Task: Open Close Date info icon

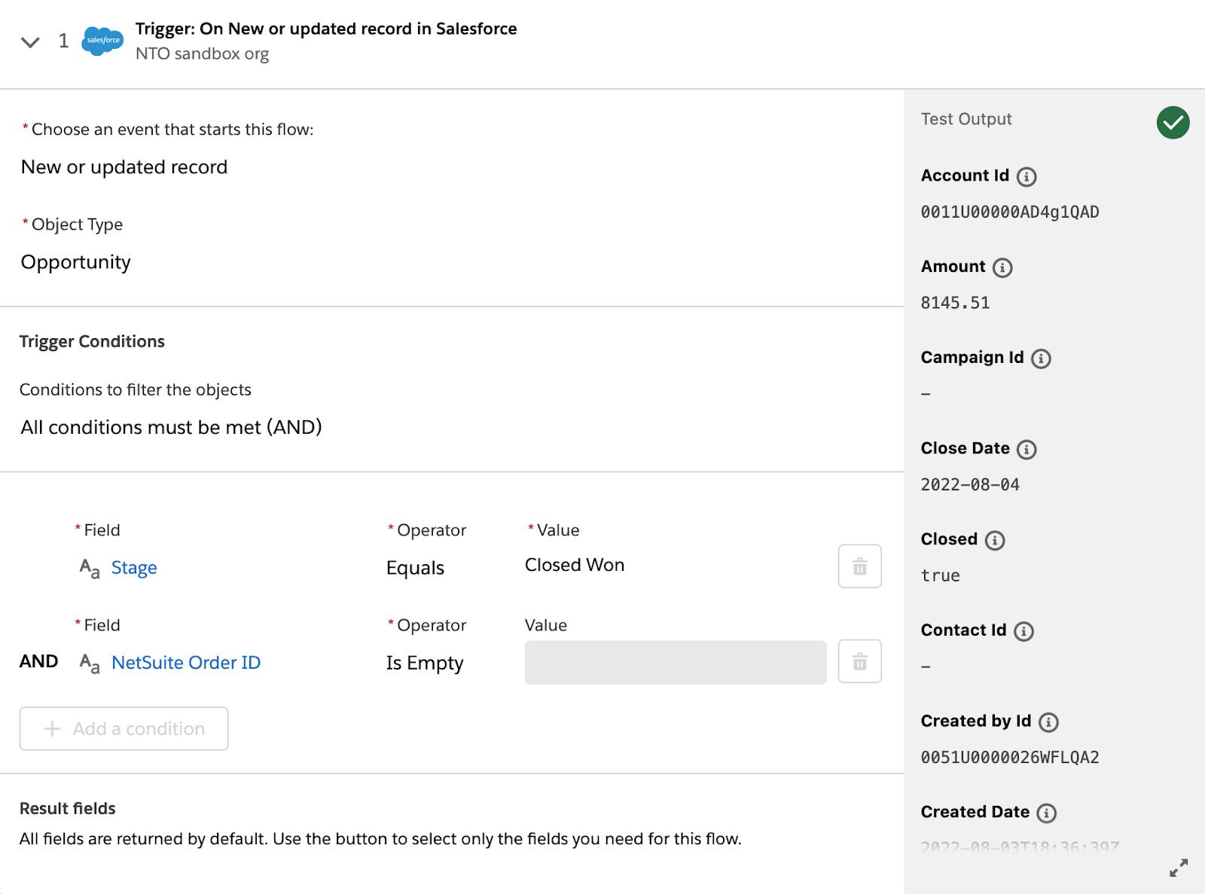Action: (1027, 450)
